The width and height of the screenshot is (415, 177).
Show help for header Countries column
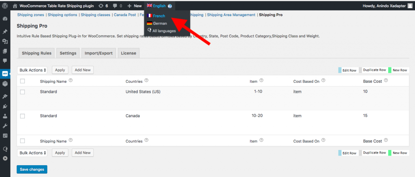(x=147, y=80)
